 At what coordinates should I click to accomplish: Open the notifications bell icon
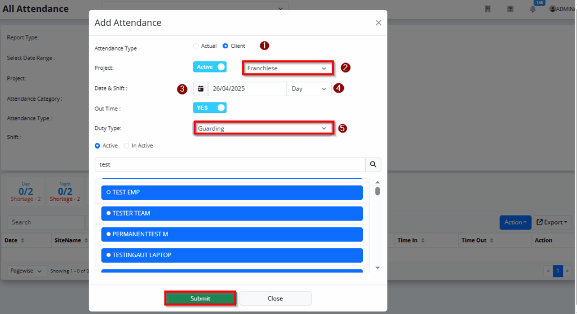tap(532, 9)
